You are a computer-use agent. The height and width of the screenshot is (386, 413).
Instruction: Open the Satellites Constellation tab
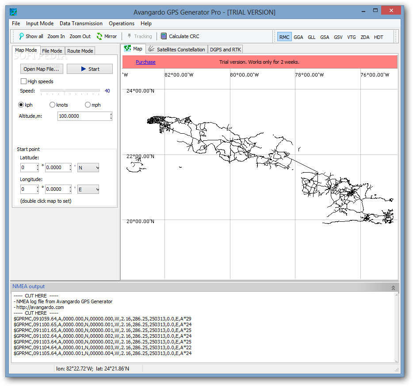(176, 49)
